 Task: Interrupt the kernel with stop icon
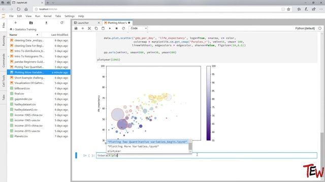point(116,28)
